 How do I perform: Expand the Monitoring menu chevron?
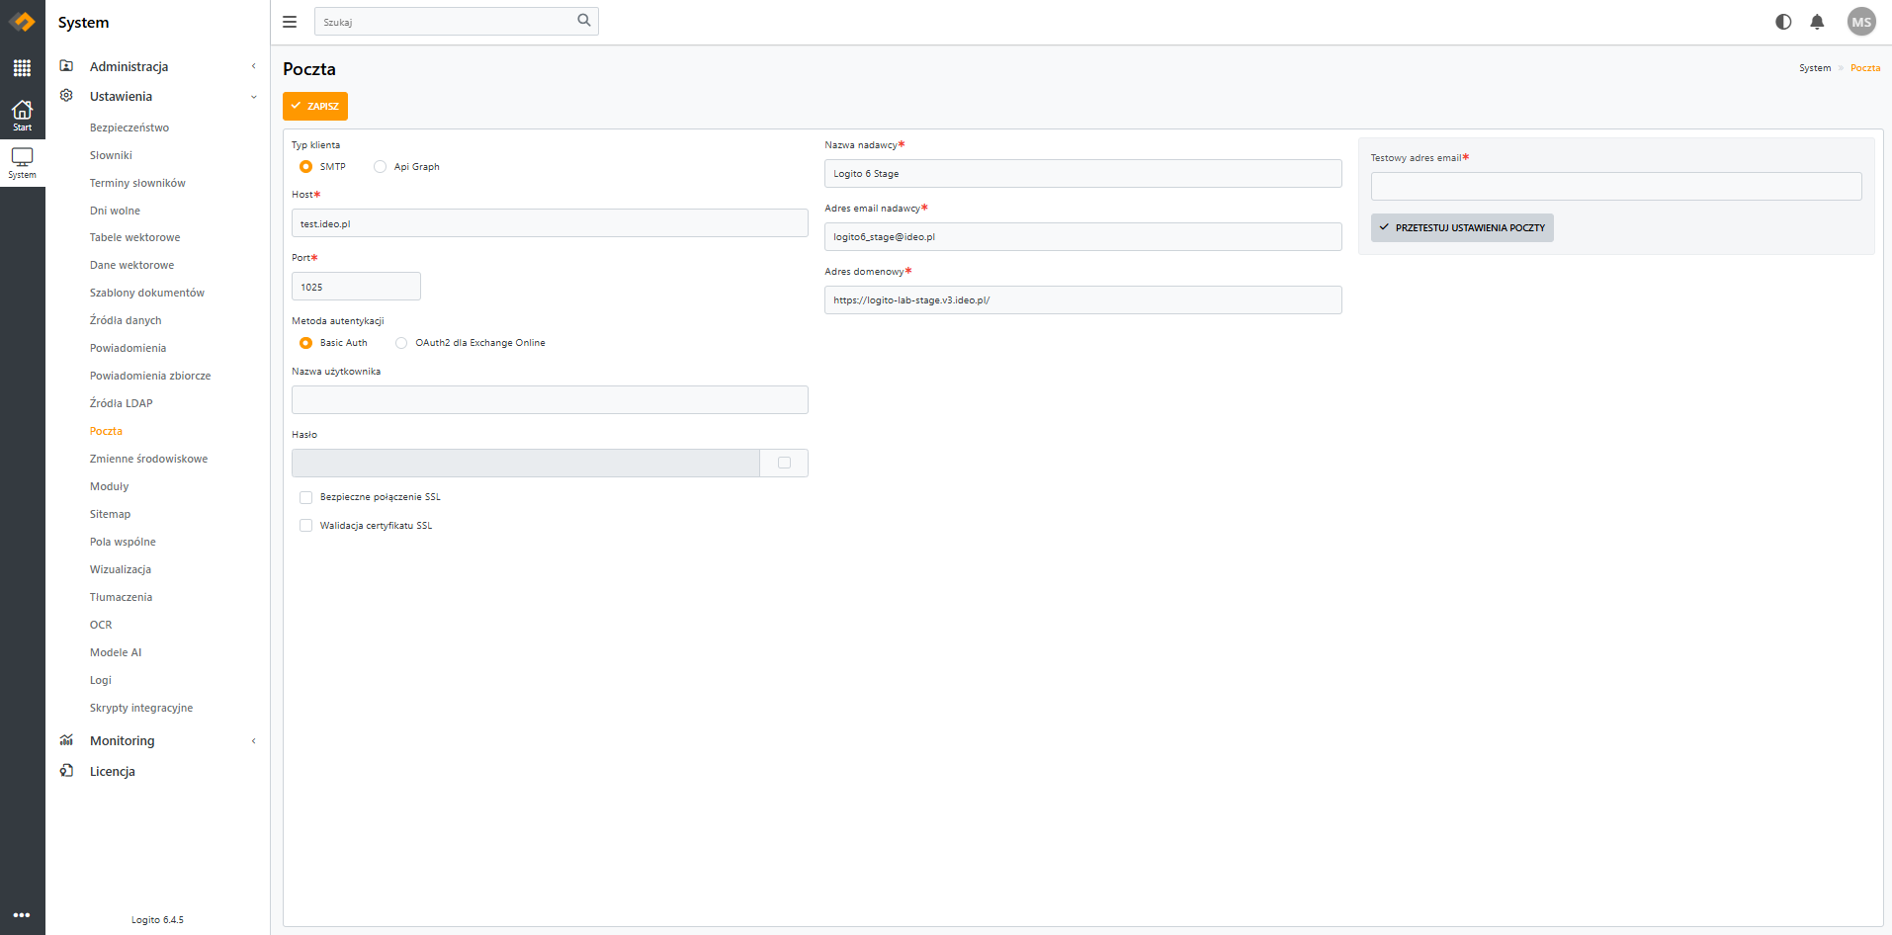[254, 741]
